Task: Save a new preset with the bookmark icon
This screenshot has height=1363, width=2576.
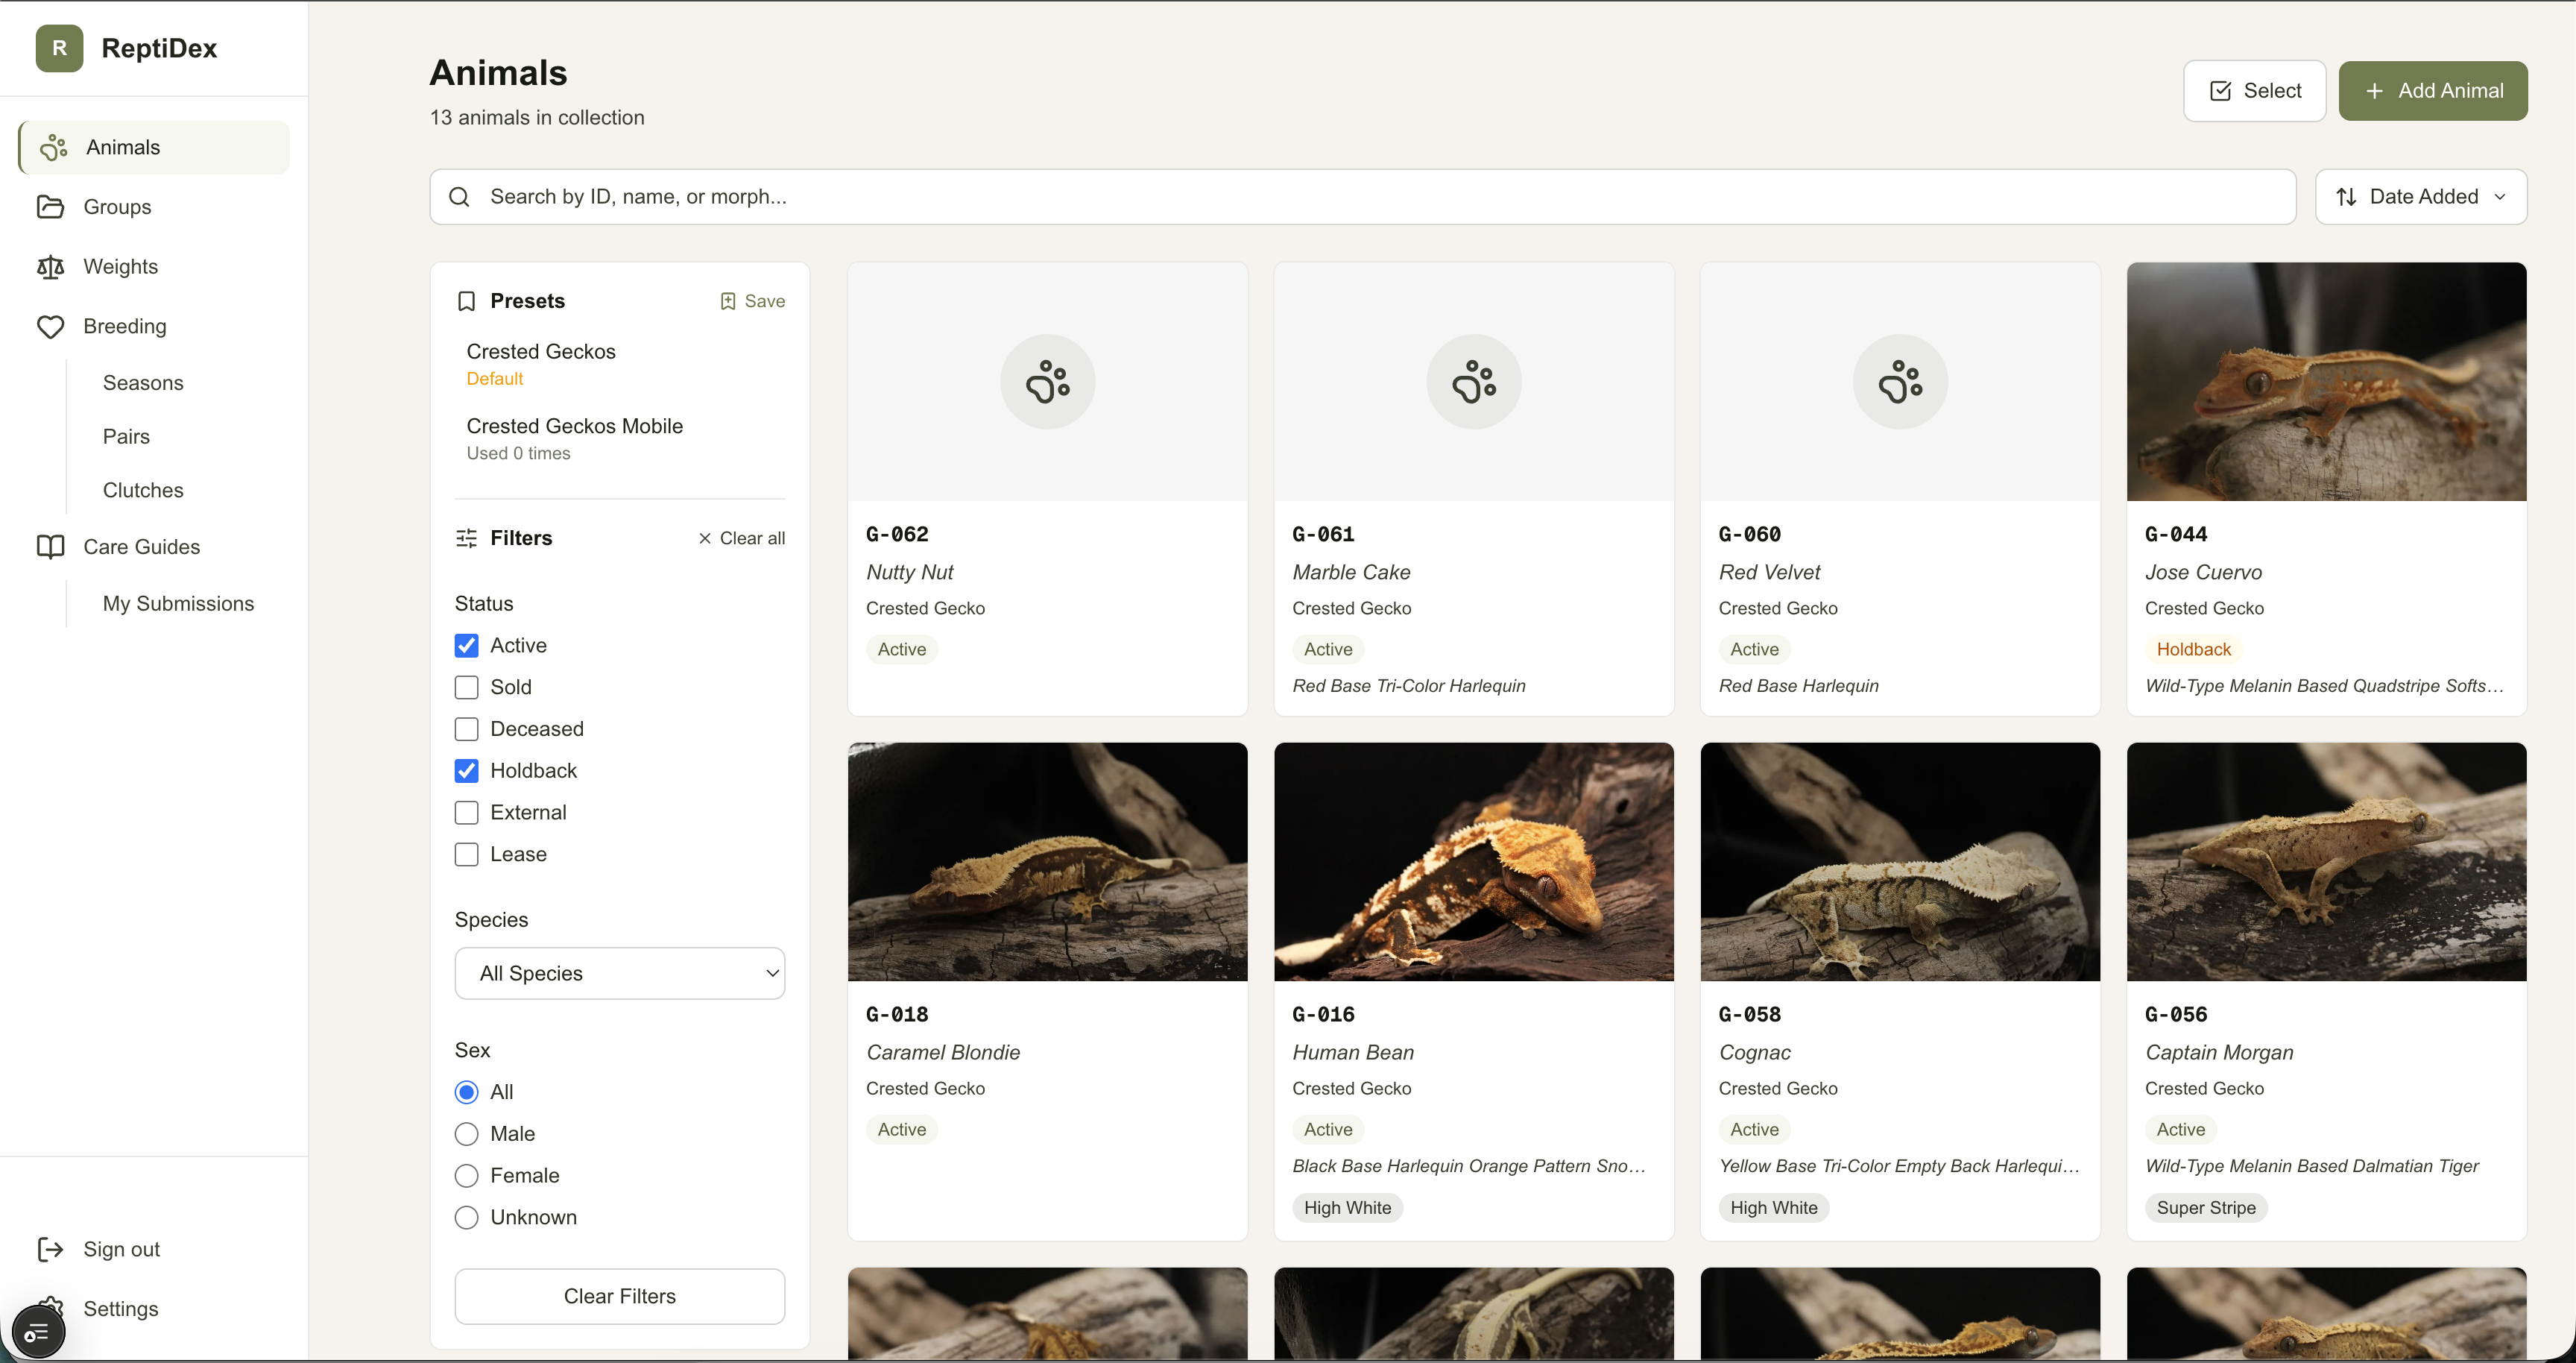Action: click(x=727, y=301)
